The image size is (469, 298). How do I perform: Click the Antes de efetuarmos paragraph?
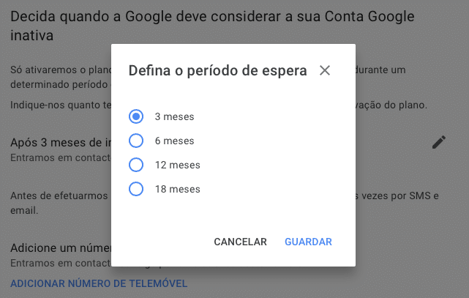tap(59, 195)
